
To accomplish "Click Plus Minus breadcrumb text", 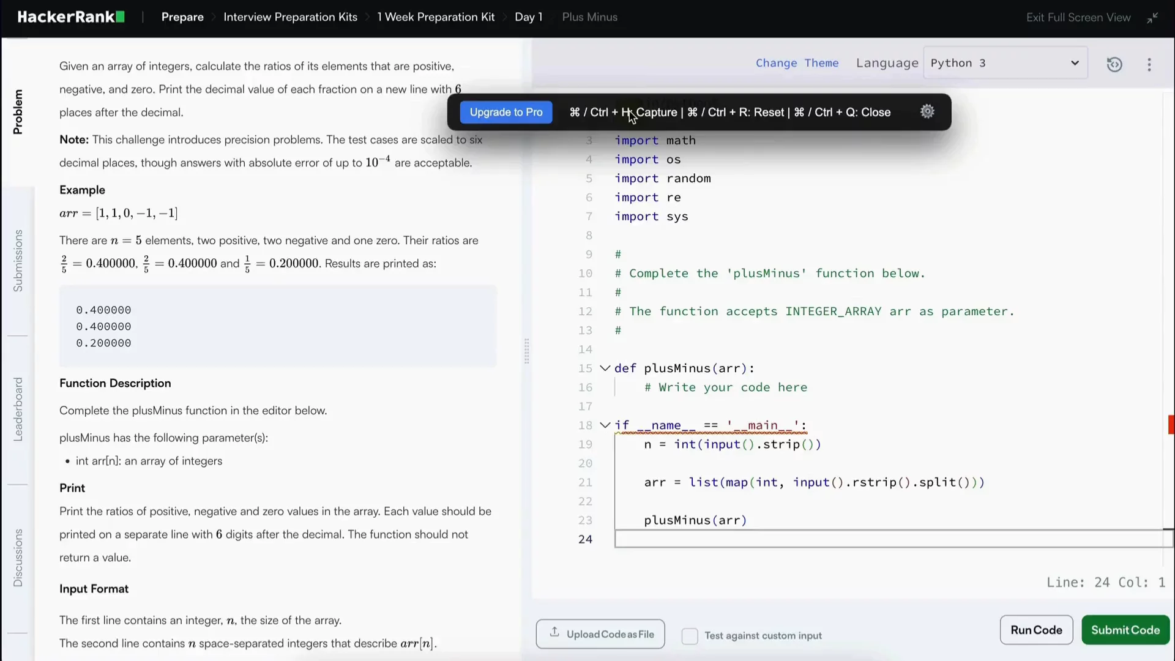I will click(589, 17).
